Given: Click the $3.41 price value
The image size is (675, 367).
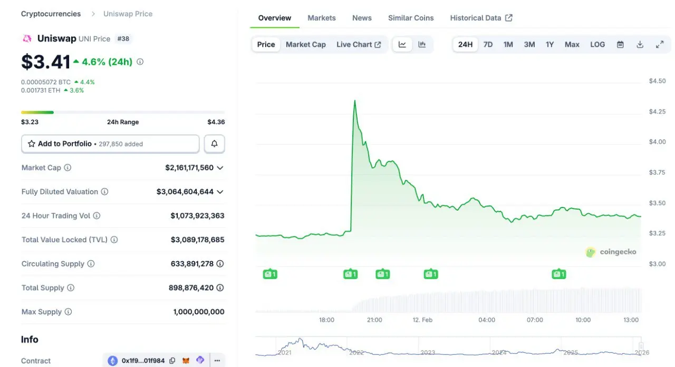Looking at the screenshot, I should coord(45,62).
